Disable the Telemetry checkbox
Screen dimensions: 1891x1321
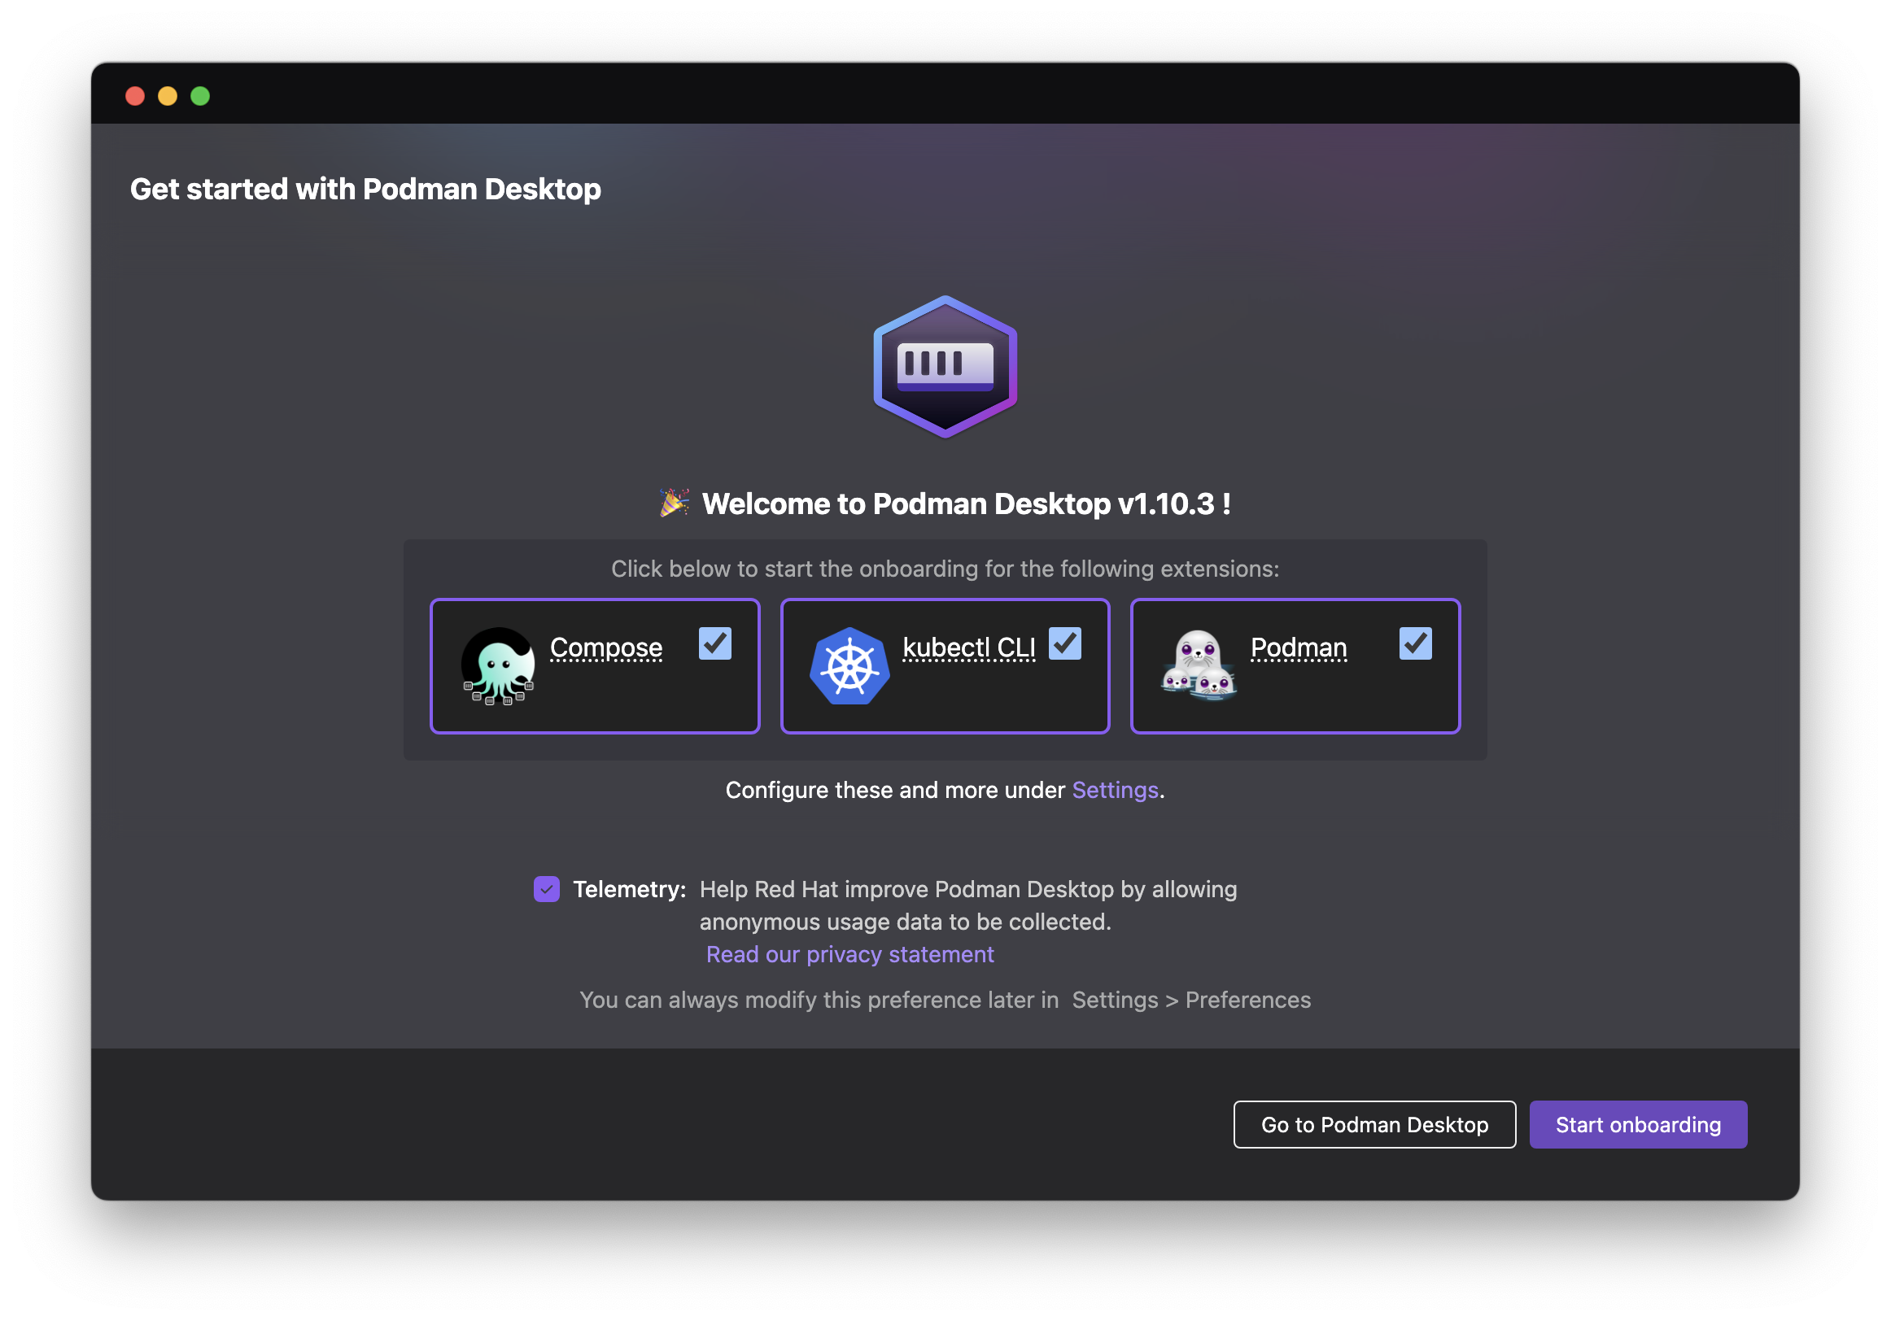tap(546, 888)
